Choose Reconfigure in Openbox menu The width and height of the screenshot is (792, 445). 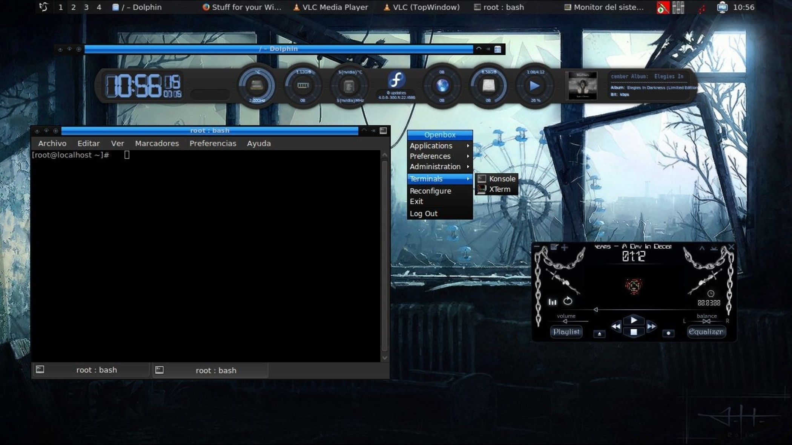coord(440,191)
